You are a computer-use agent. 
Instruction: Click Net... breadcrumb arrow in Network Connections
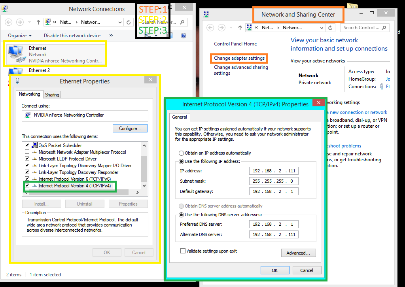[77, 22]
